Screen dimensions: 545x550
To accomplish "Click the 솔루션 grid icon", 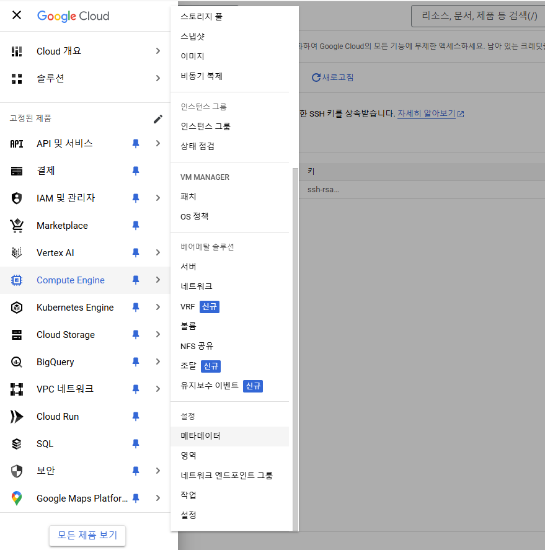I will 17,79.
